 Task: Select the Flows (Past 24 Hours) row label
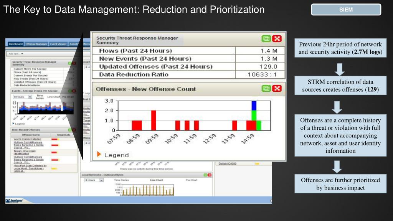[x=135, y=51]
